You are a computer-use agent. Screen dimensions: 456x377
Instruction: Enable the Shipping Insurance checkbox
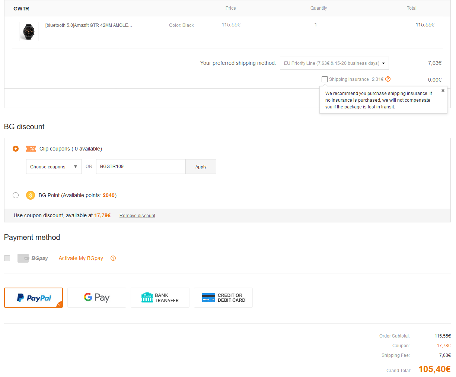(x=325, y=79)
